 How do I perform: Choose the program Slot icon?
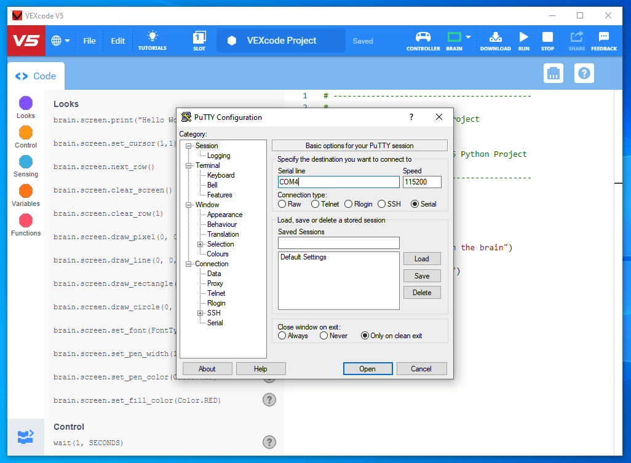point(199,40)
